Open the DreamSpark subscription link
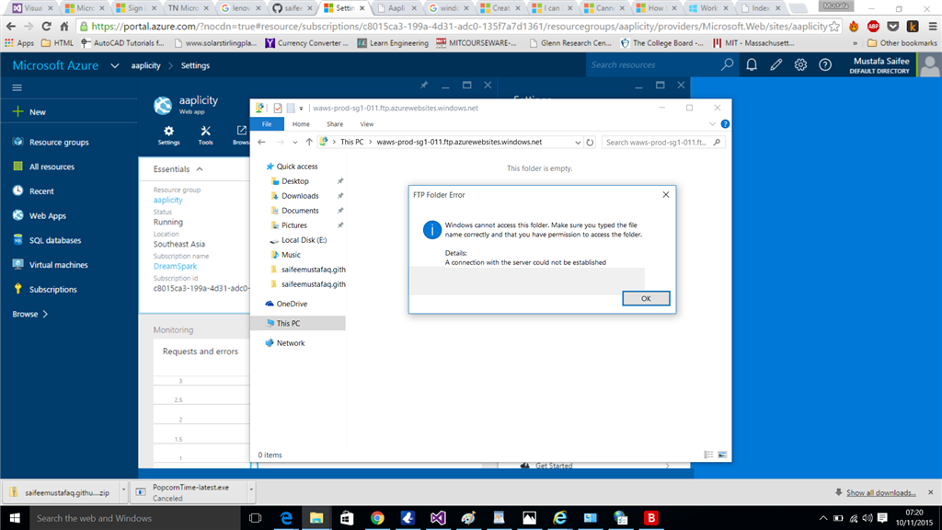 point(175,266)
